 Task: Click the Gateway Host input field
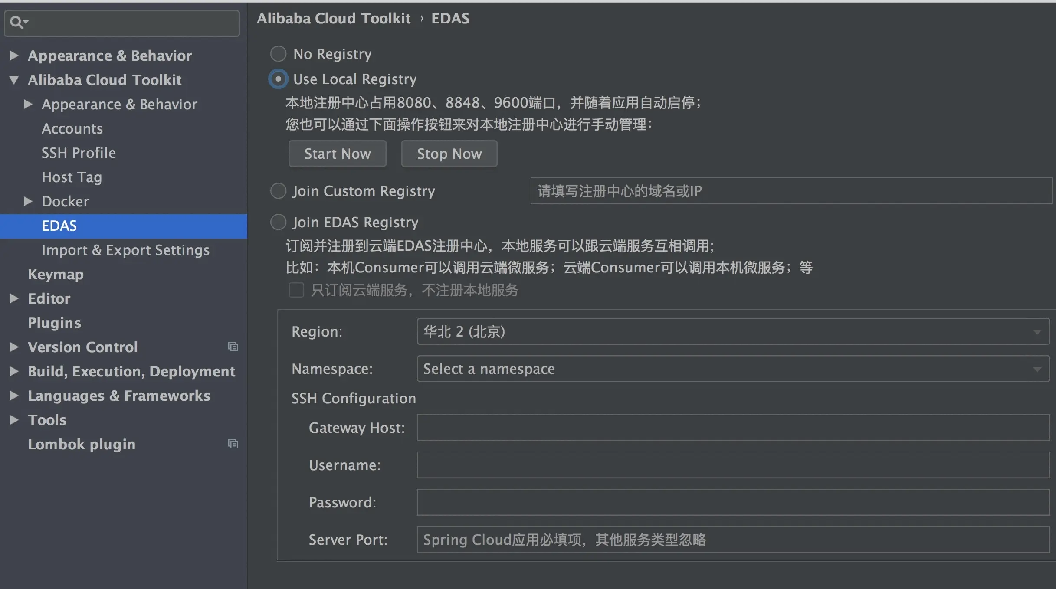[733, 428]
